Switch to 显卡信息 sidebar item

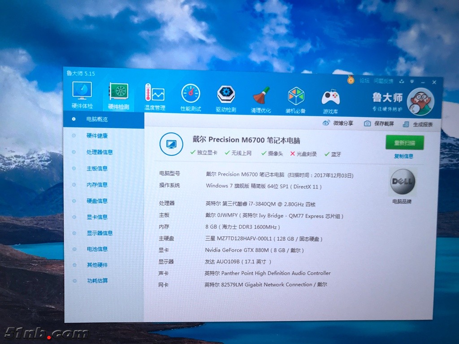point(97,217)
